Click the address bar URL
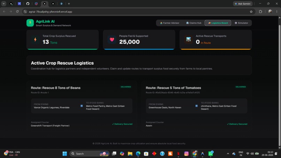This screenshot has width=281, height=158. (50, 12)
